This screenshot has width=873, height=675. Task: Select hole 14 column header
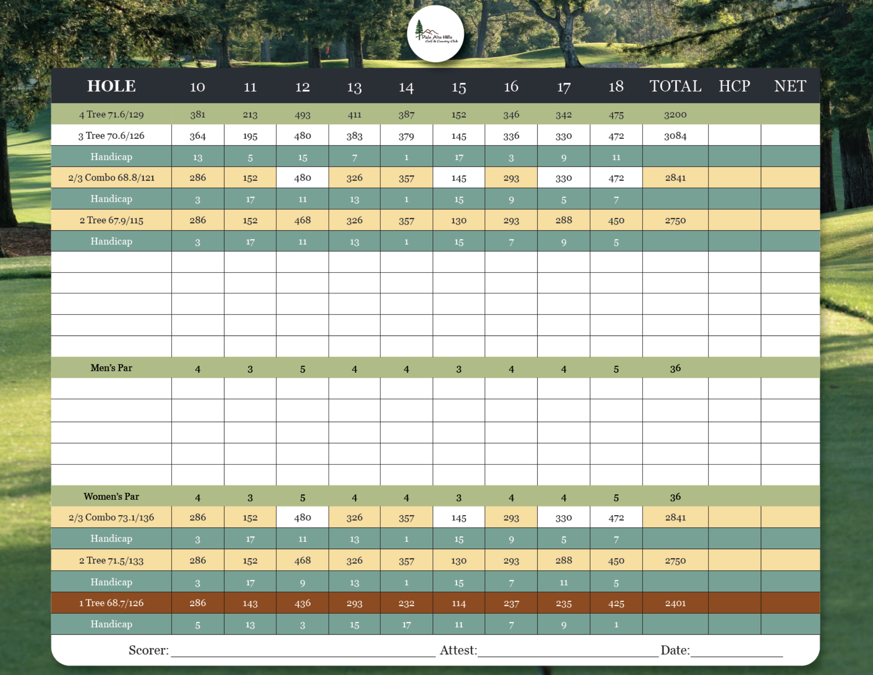pyautogui.click(x=406, y=87)
